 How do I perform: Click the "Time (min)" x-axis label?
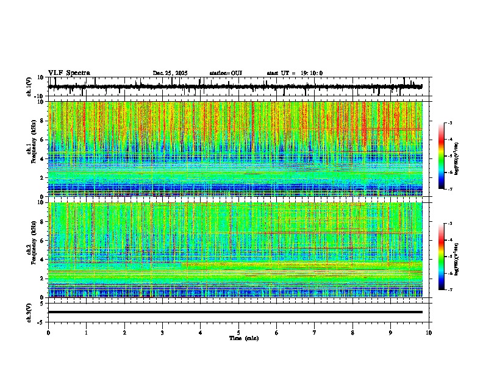click(244, 338)
